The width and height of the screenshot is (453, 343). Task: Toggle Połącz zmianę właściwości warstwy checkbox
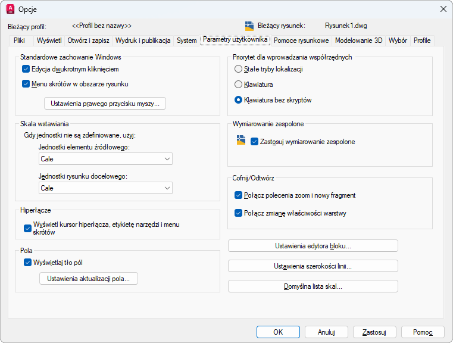click(x=239, y=213)
